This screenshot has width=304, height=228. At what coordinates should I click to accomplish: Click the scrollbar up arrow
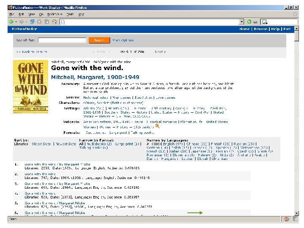coord(296,29)
